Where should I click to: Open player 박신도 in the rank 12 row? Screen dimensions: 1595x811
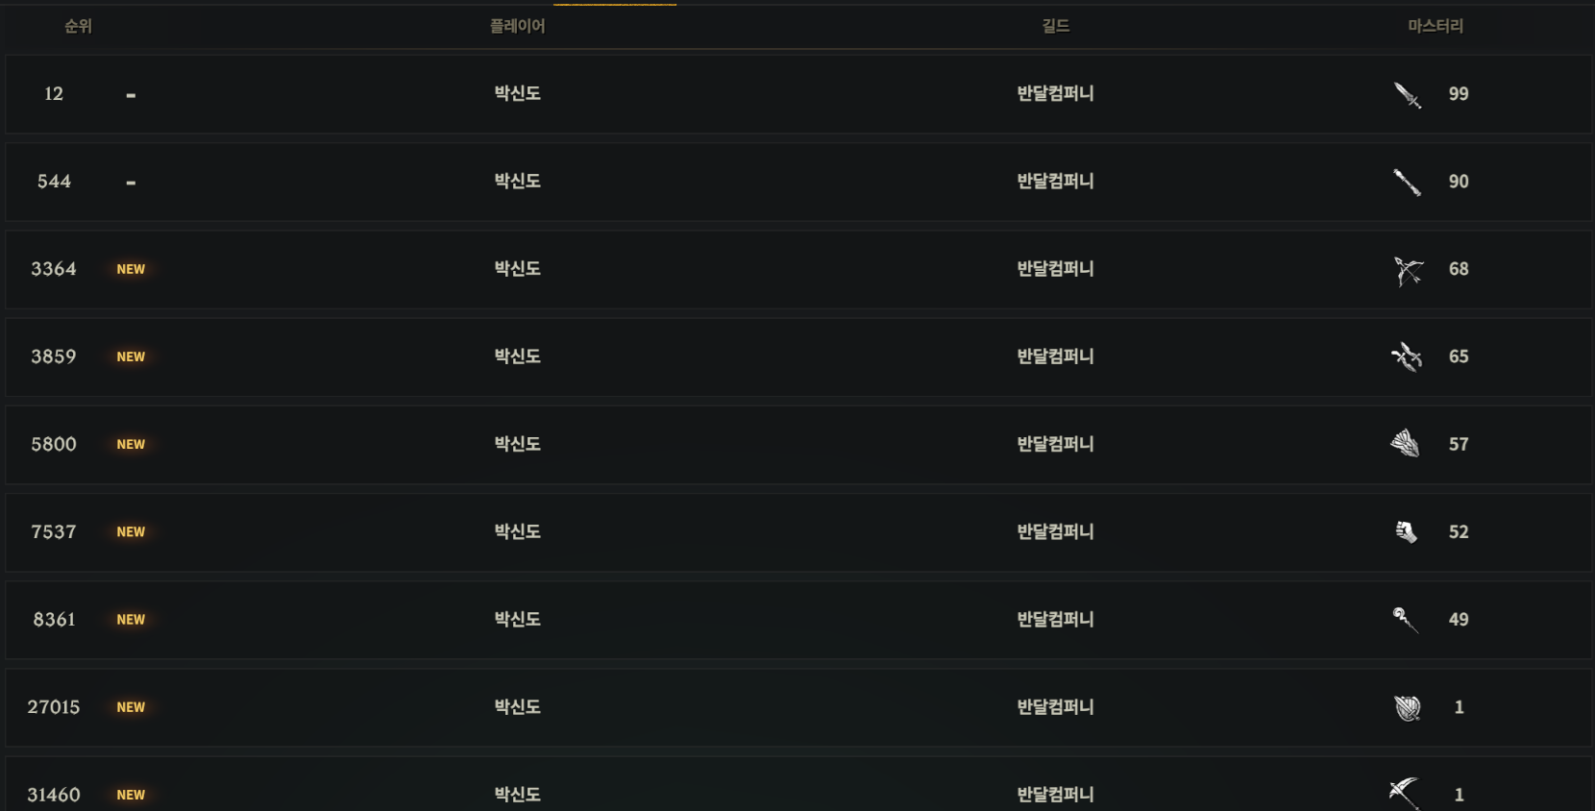tap(517, 93)
